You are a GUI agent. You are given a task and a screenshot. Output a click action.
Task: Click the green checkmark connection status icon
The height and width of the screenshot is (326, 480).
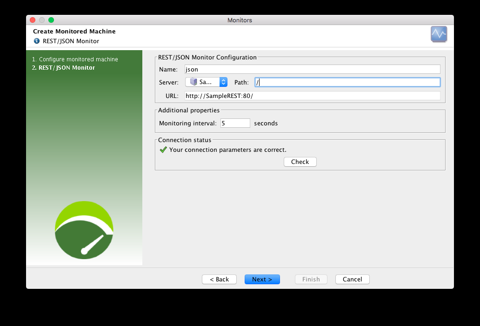pyautogui.click(x=163, y=150)
